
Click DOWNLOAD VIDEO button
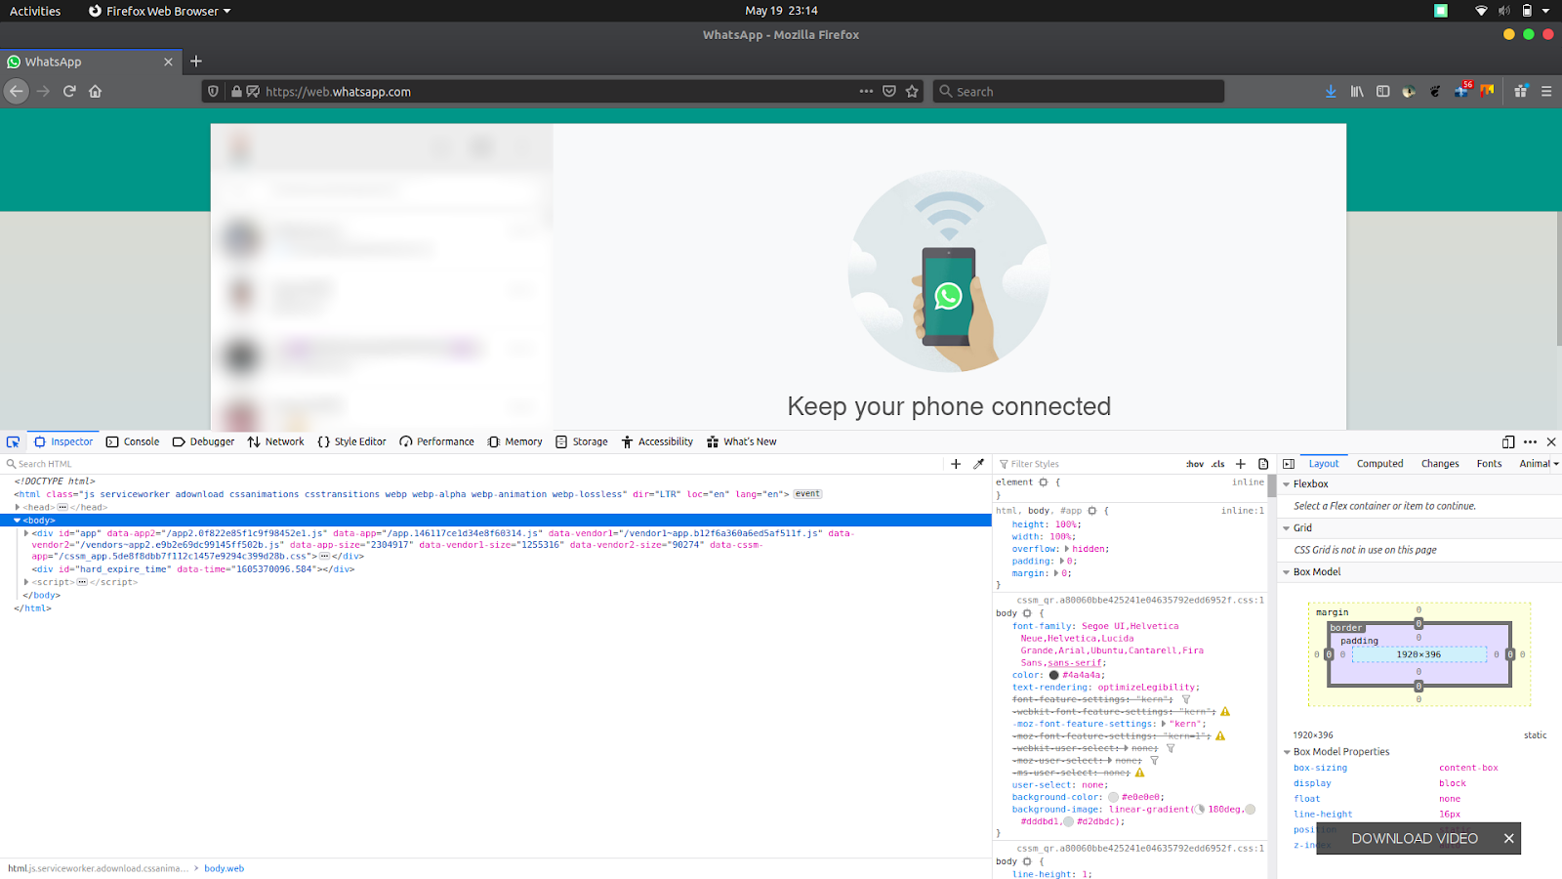[x=1415, y=839]
